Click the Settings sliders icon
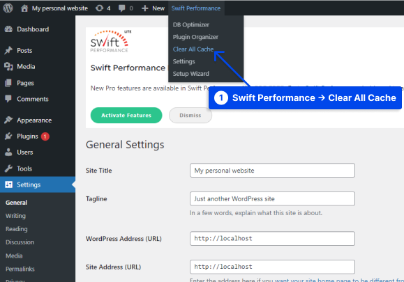 (x=8, y=185)
